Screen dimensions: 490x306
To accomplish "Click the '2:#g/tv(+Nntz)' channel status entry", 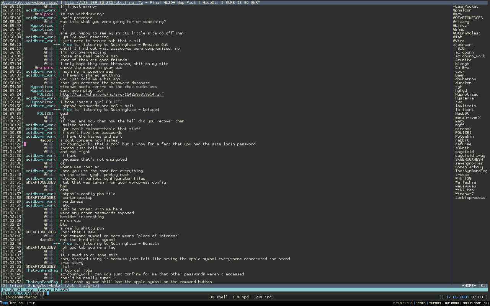I will tap(46, 286).
